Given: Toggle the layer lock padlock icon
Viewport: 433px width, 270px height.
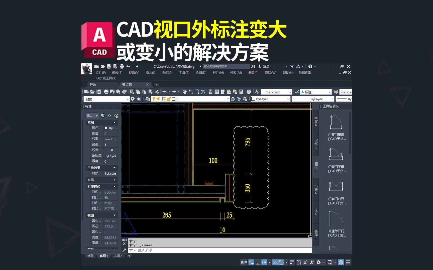Looking at the screenshot, I should coord(169,99).
